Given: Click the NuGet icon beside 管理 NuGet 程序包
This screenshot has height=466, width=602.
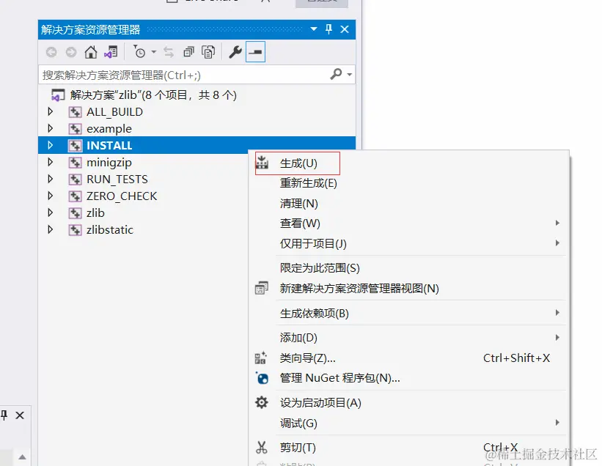Looking at the screenshot, I should tap(261, 378).
